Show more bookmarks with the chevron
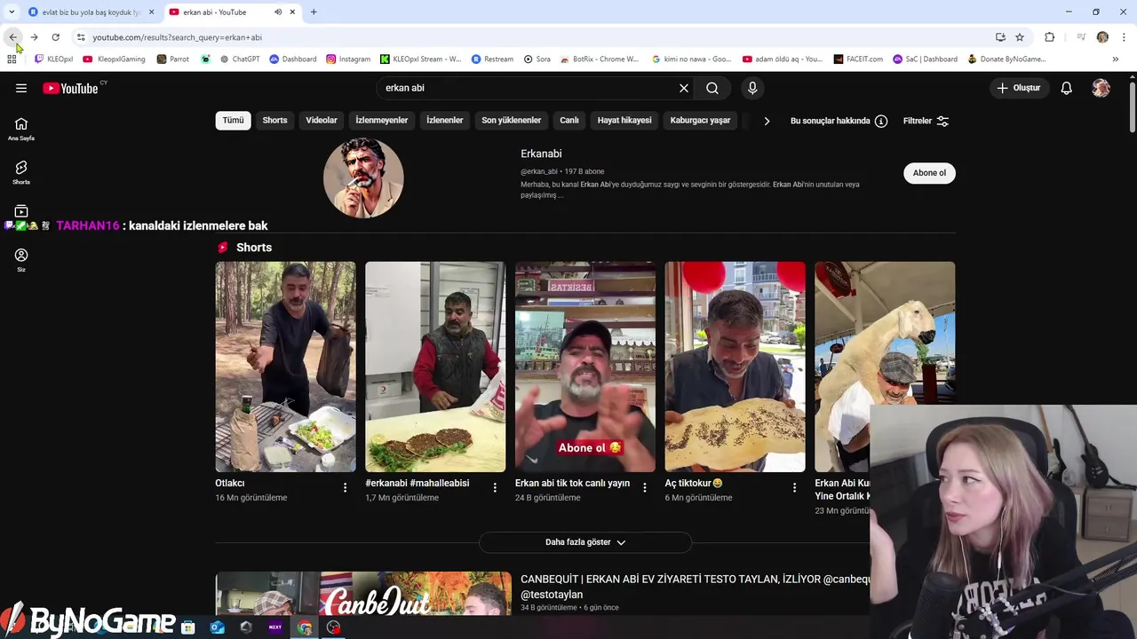The image size is (1137, 639). (1116, 59)
